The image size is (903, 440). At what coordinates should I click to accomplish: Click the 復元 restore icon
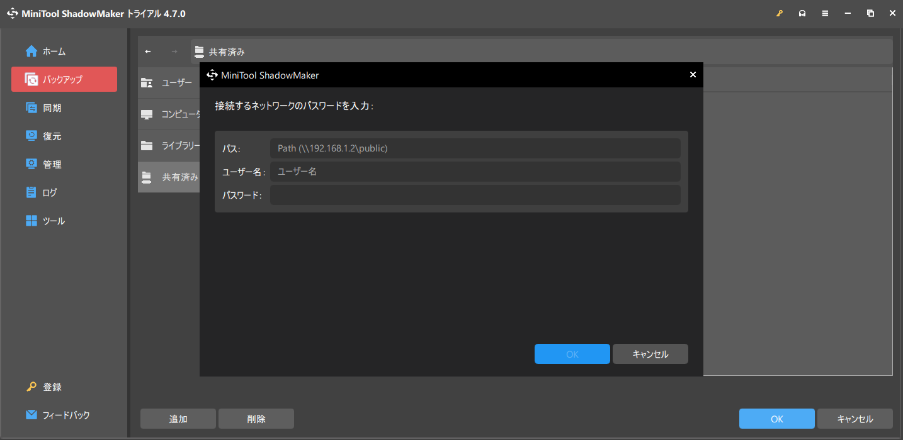click(x=31, y=136)
